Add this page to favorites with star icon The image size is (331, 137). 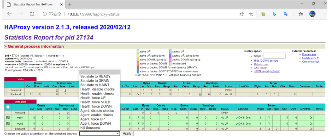pos(251,14)
